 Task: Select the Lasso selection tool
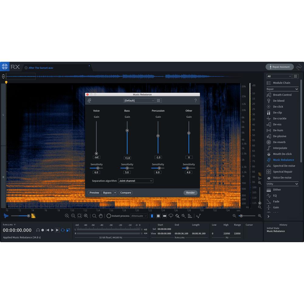coord(171,216)
